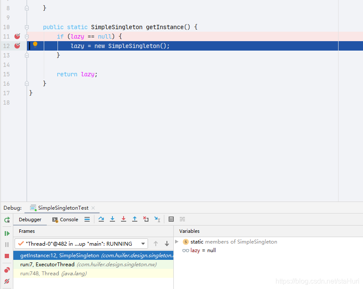
Task: Click fold end marker at line 13
Action: (x=27, y=55)
